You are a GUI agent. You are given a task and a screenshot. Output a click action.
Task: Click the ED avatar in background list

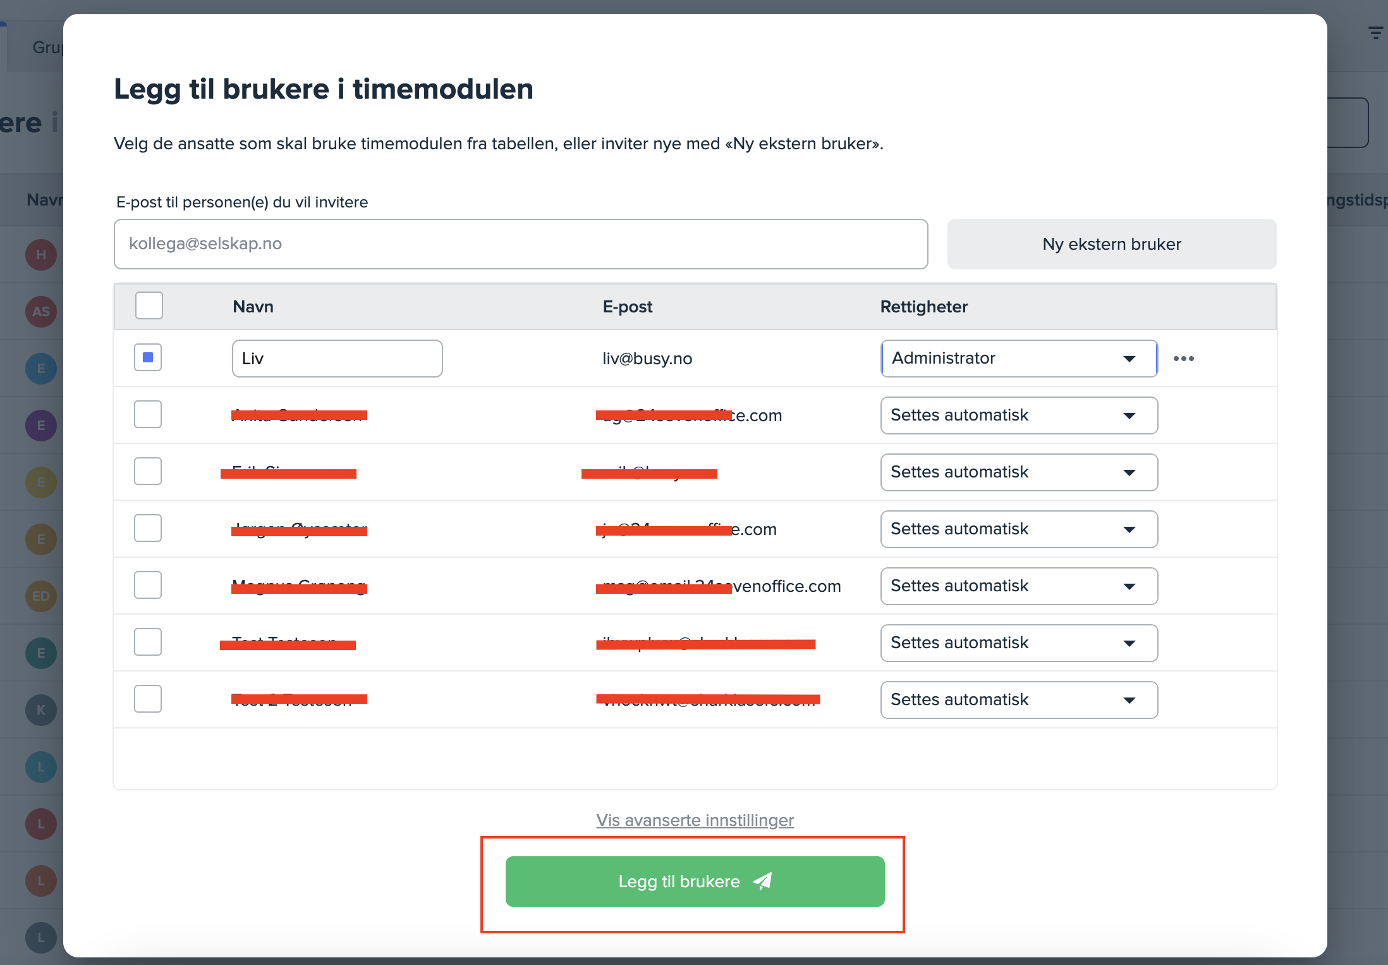click(x=41, y=596)
